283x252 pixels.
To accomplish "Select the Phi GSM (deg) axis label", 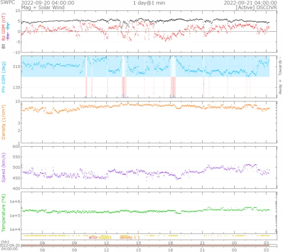I will pyautogui.click(x=4, y=76).
